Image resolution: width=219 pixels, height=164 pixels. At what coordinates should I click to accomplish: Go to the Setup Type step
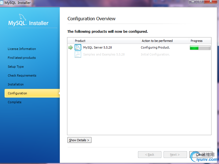coord(16,67)
